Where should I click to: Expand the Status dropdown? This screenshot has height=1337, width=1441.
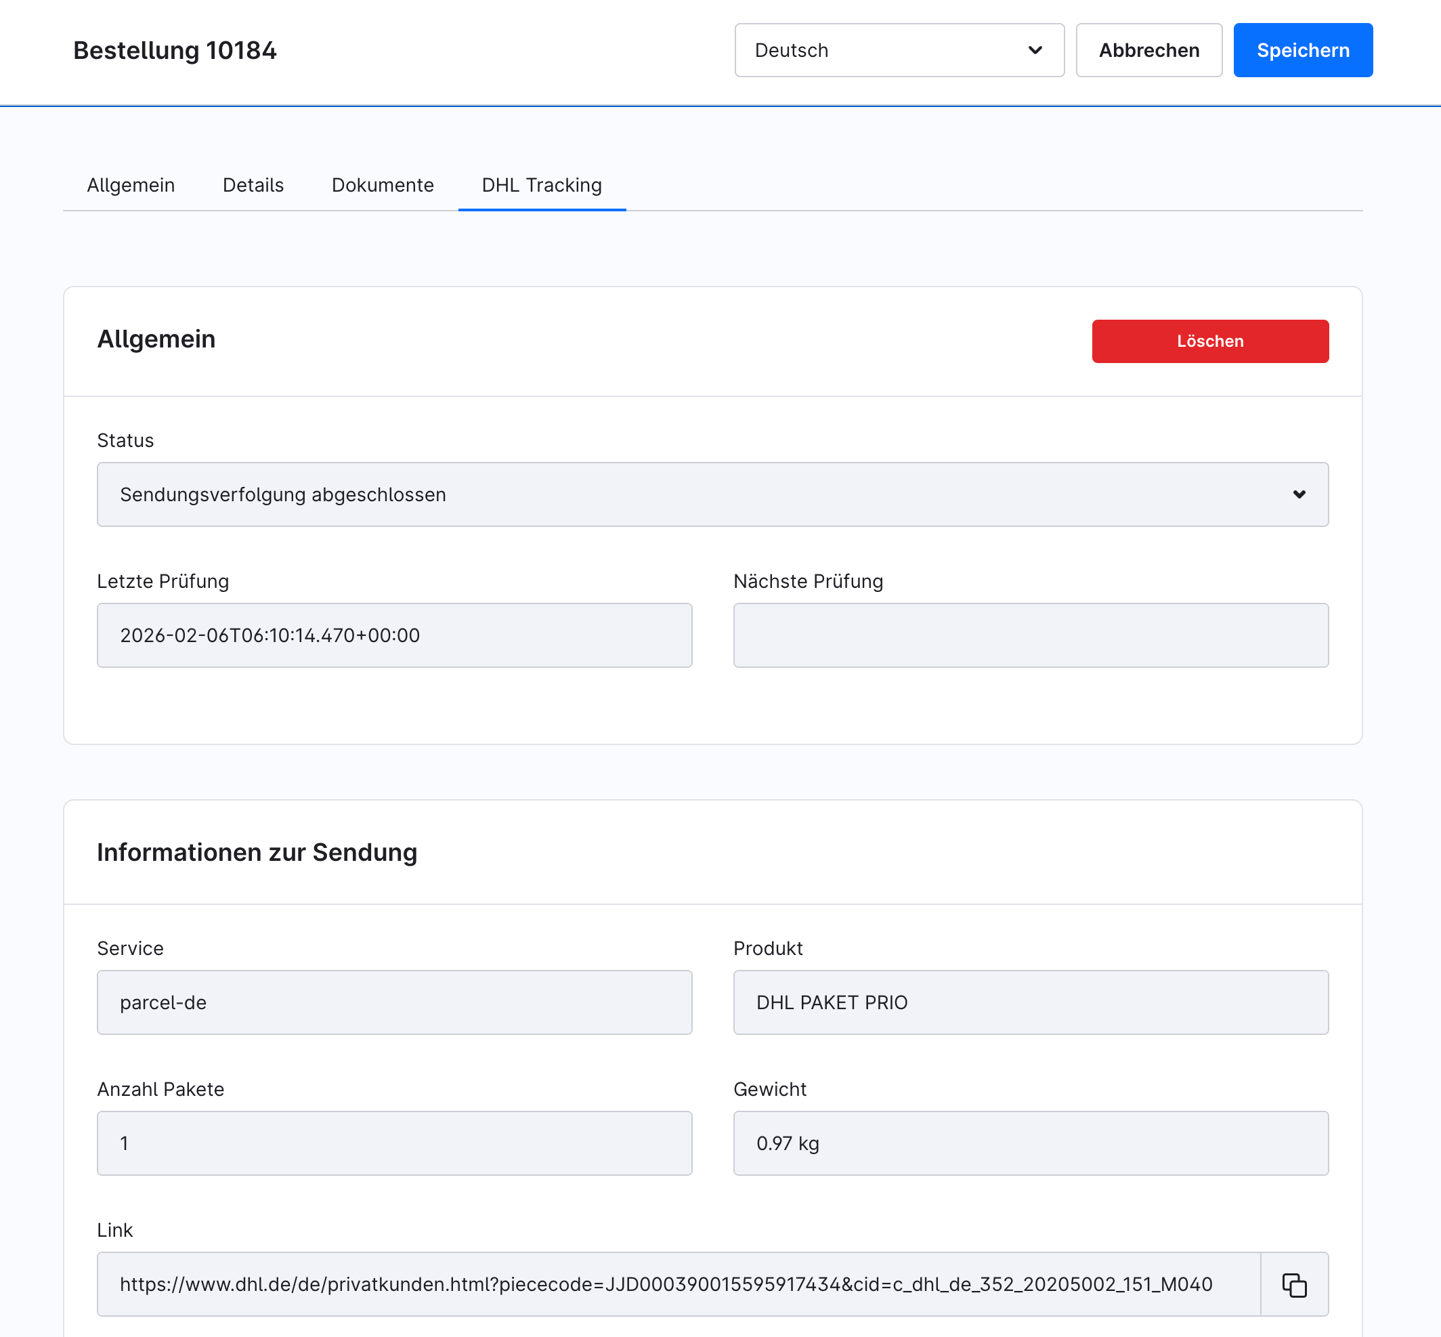coord(712,494)
